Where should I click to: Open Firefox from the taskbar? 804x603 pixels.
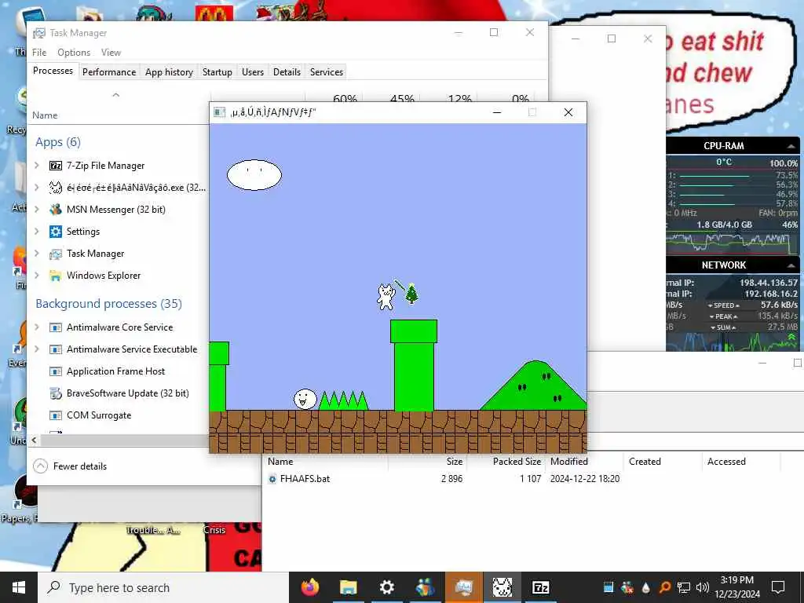tap(309, 587)
